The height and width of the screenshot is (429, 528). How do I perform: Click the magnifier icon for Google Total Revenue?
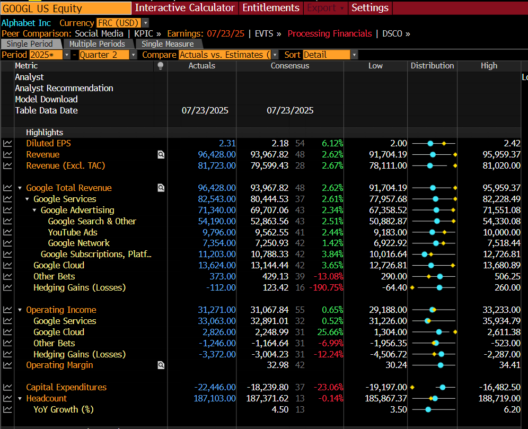click(161, 188)
